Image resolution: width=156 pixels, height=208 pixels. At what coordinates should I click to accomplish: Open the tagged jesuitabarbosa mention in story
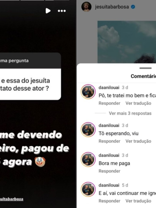(x=12, y=199)
